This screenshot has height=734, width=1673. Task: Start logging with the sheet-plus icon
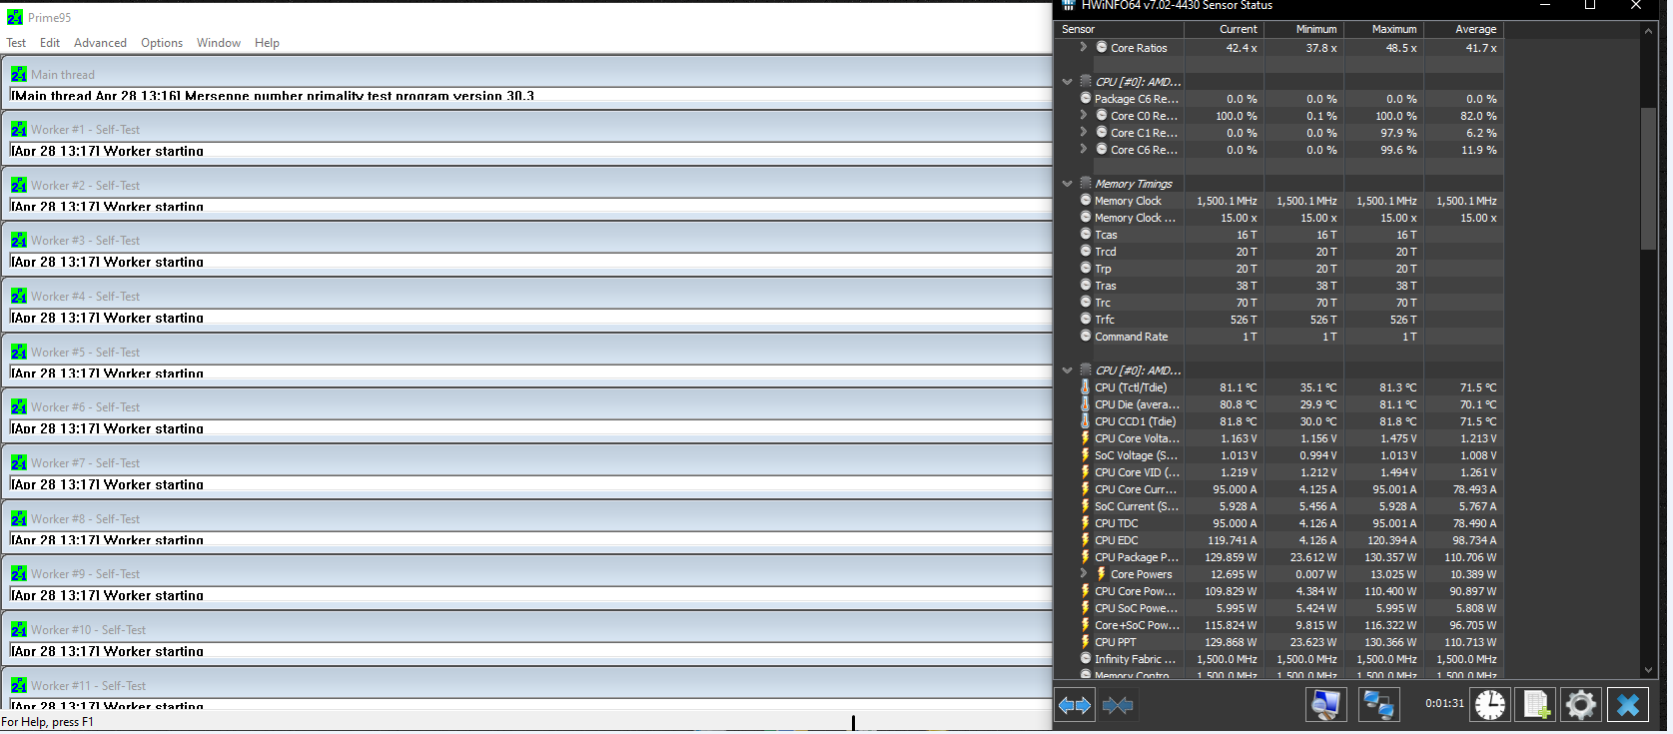click(x=1536, y=705)
